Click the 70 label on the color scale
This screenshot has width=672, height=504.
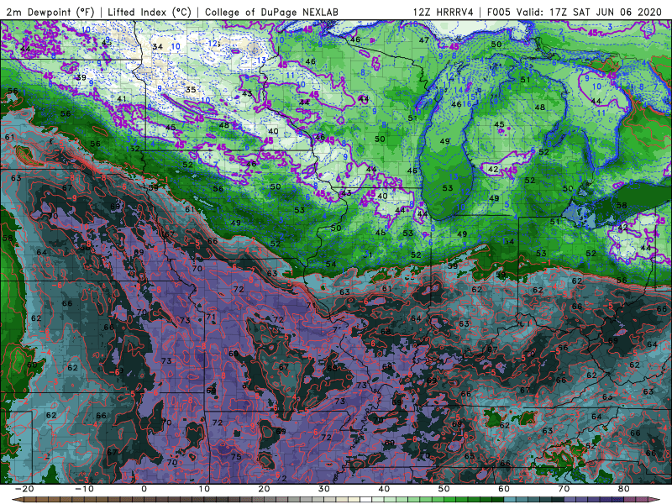(564, 489)
